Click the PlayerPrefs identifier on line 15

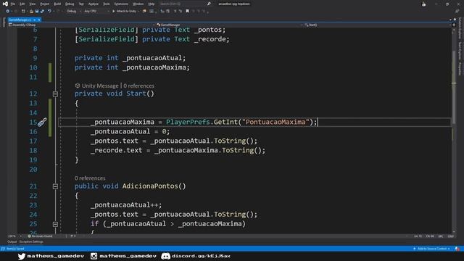pyautogui.click(x=188, y=122)
